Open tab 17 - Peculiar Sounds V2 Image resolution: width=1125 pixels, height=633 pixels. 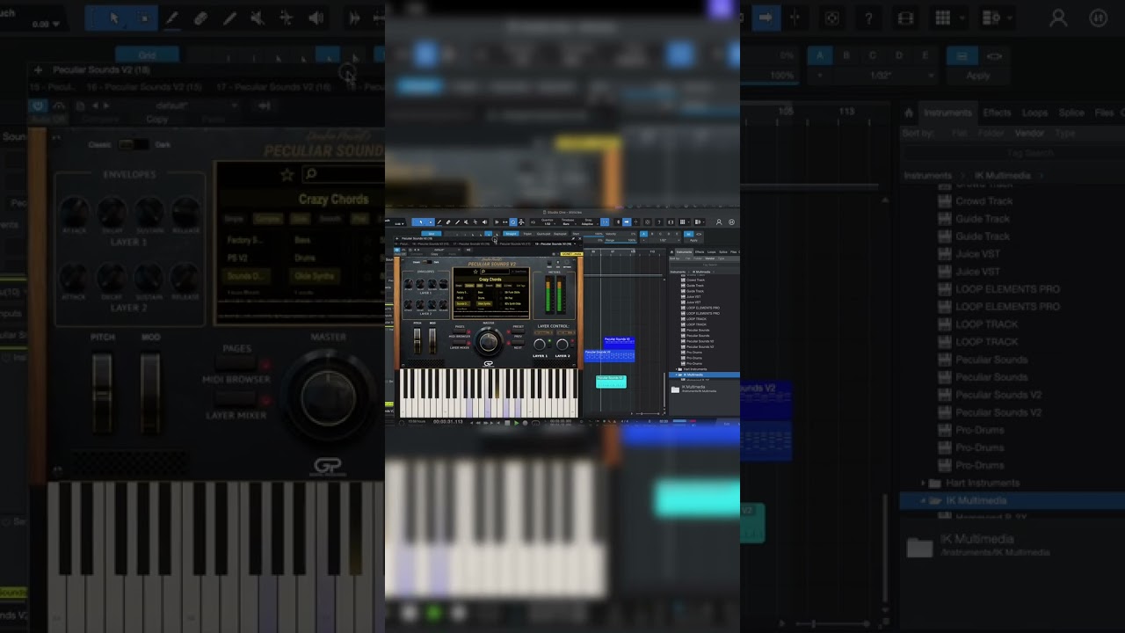(471, 244)
